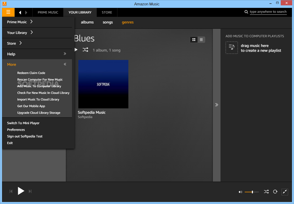Image resolution: width=294 pixels, height=204 pixels.
Task: Go back with the left arrow
Action: pyautogui.click(x=20, y=12)
